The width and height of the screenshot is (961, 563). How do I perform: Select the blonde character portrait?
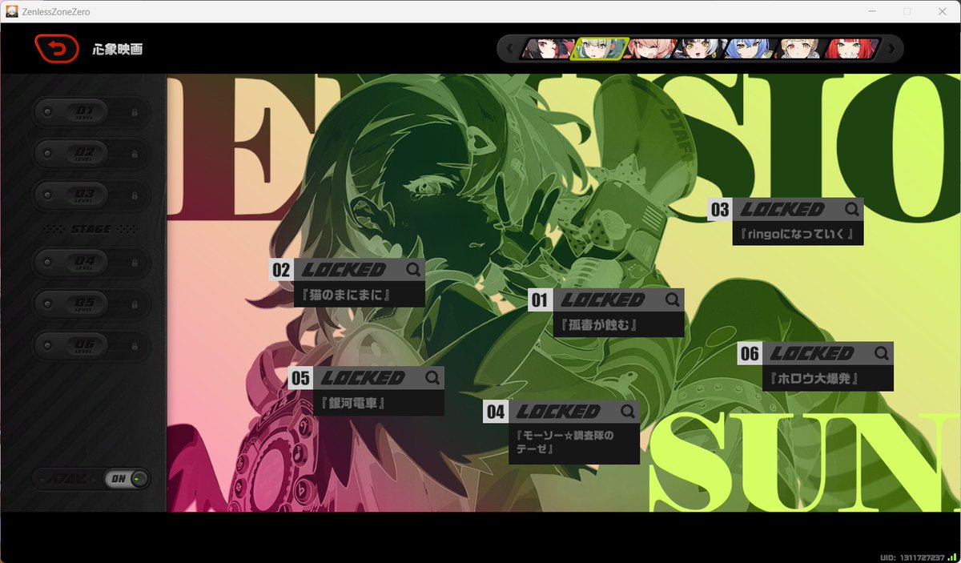[801, 49]
